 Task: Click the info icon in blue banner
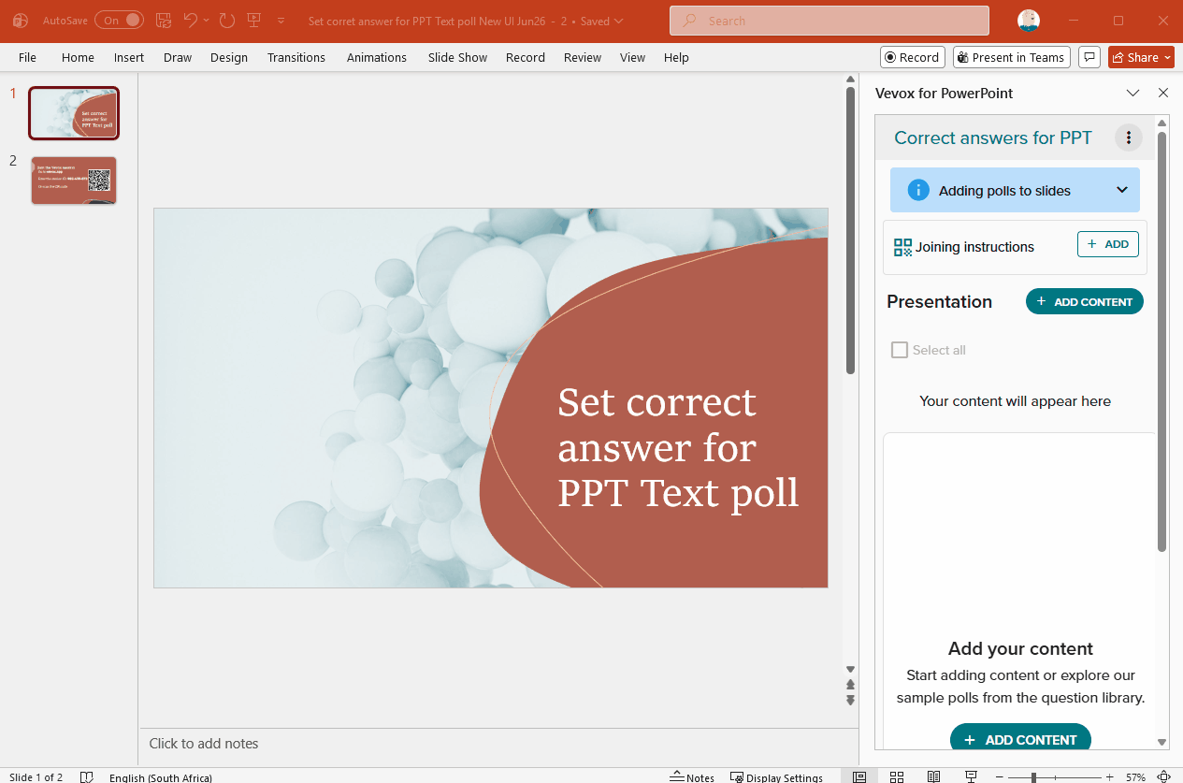(x=919, y=190)
